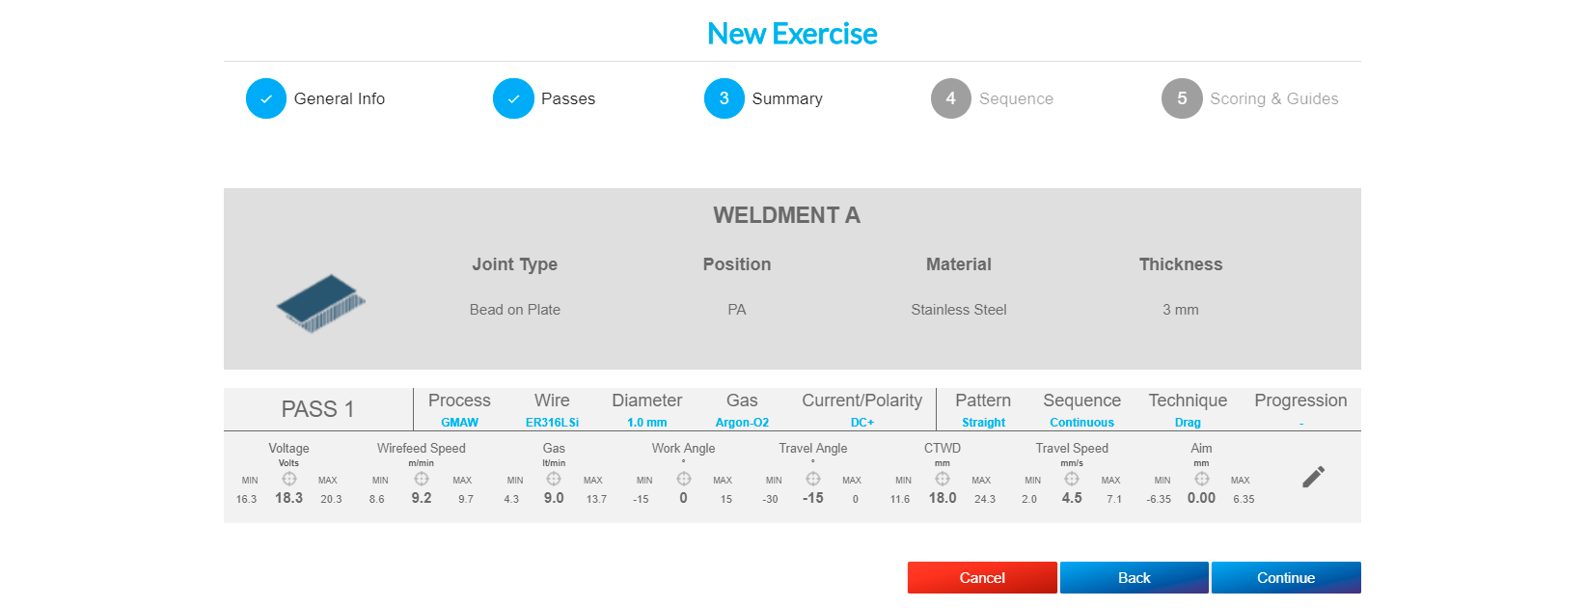1586x608 pixels.
Task: Click the Voltage target crosshair icon
Action: [289, 479]
